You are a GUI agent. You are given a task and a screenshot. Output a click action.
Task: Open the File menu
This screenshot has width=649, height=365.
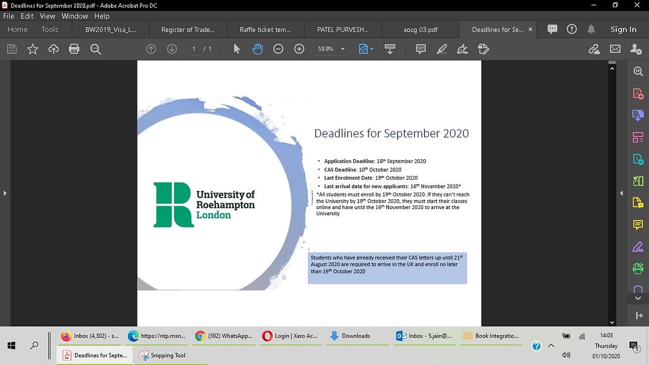point(9,16)
